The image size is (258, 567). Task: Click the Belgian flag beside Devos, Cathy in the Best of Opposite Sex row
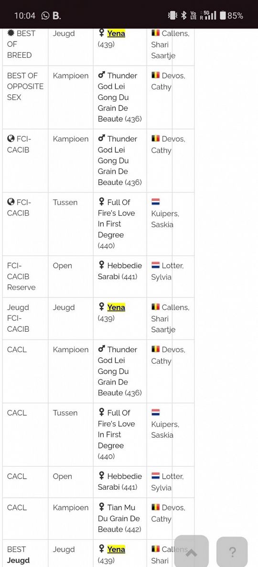click(156, 75)
